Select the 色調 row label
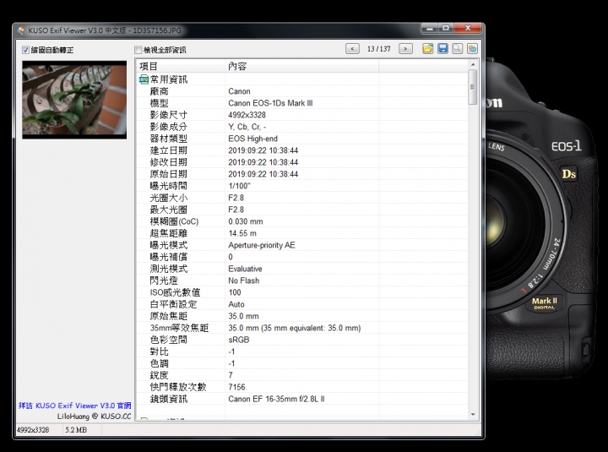 (160, 363)
